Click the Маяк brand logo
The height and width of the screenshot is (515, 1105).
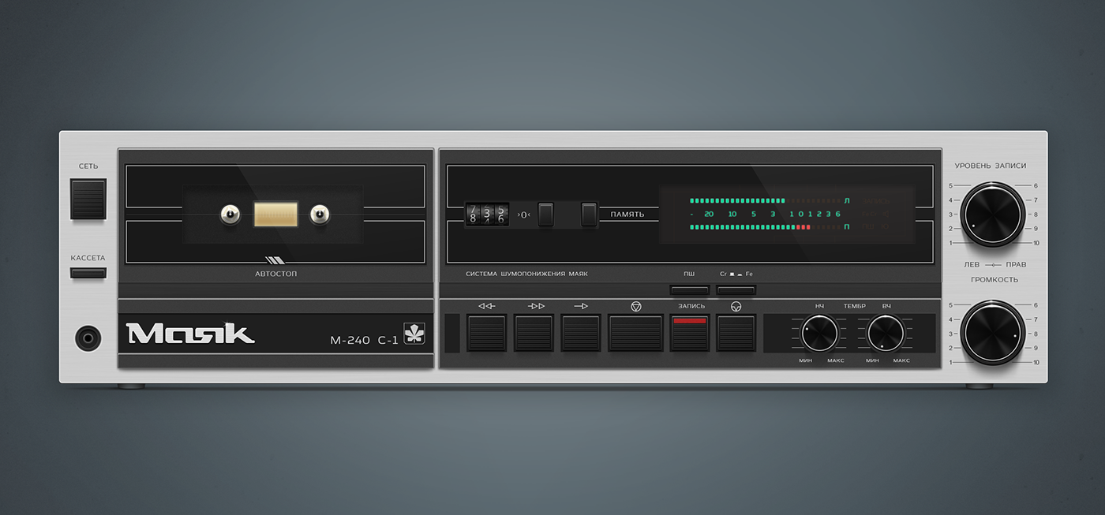click(x=190, y=333)
